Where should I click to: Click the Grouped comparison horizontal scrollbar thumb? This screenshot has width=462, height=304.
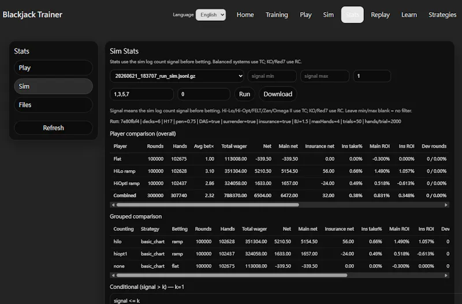(232, 276)
